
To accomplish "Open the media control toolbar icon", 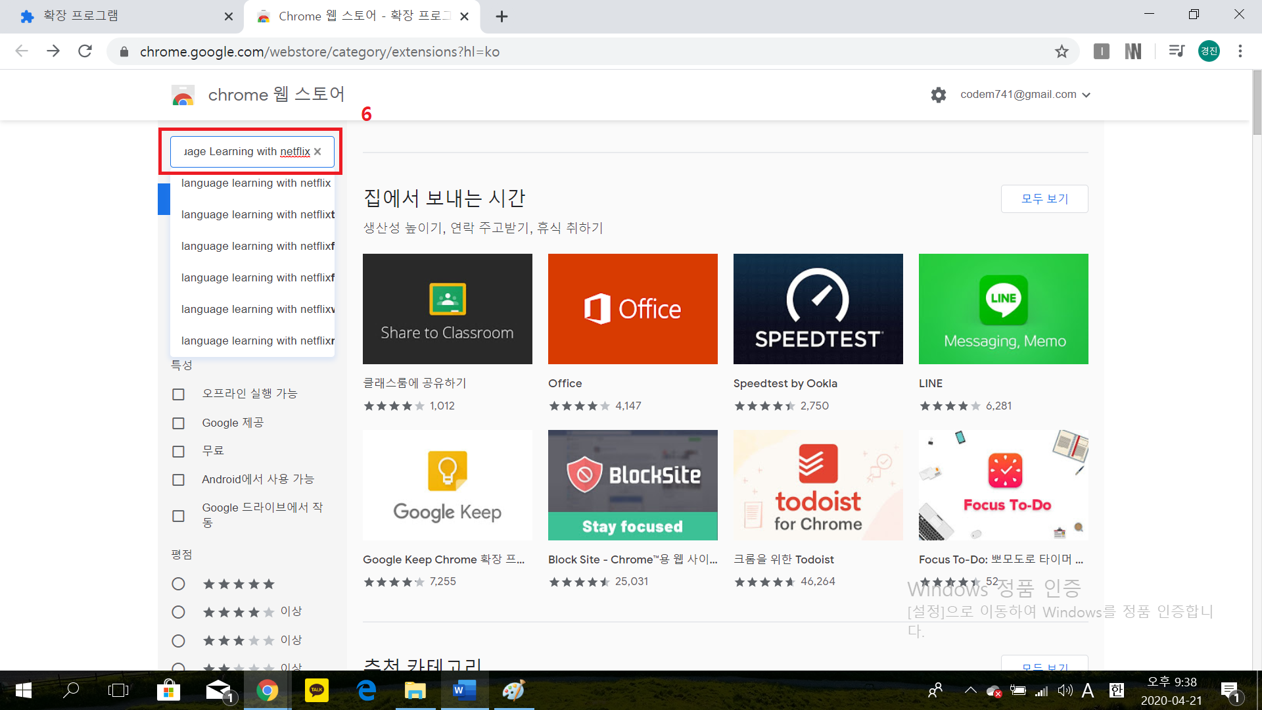I will point(1176,51).
